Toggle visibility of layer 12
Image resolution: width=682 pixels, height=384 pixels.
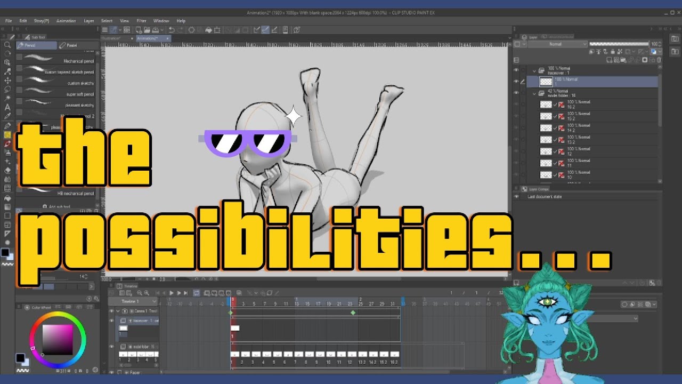click(516, 151)
